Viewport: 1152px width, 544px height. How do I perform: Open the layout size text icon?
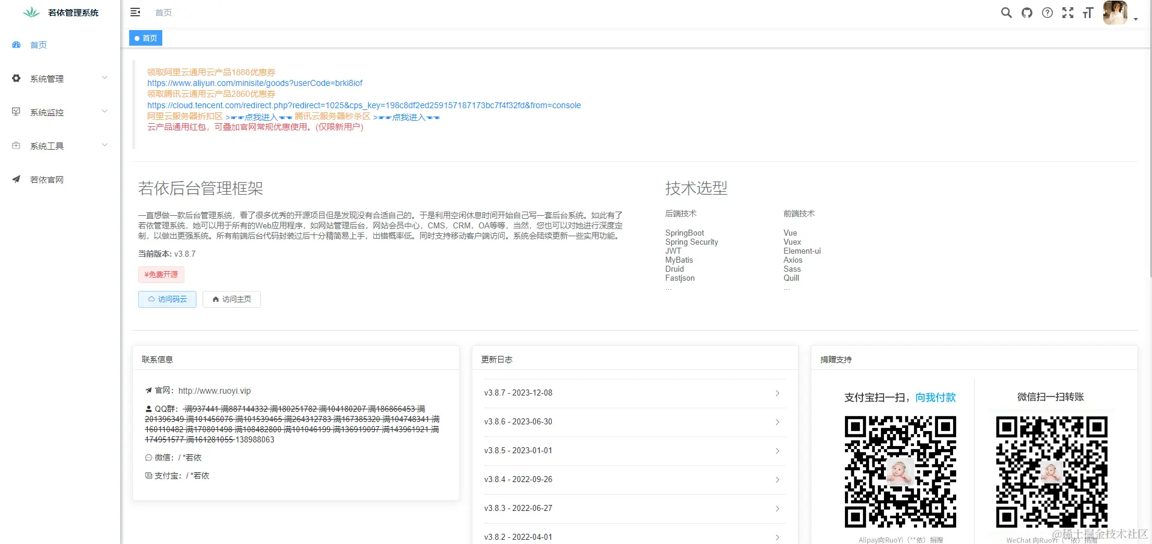tap(1088, 13)
